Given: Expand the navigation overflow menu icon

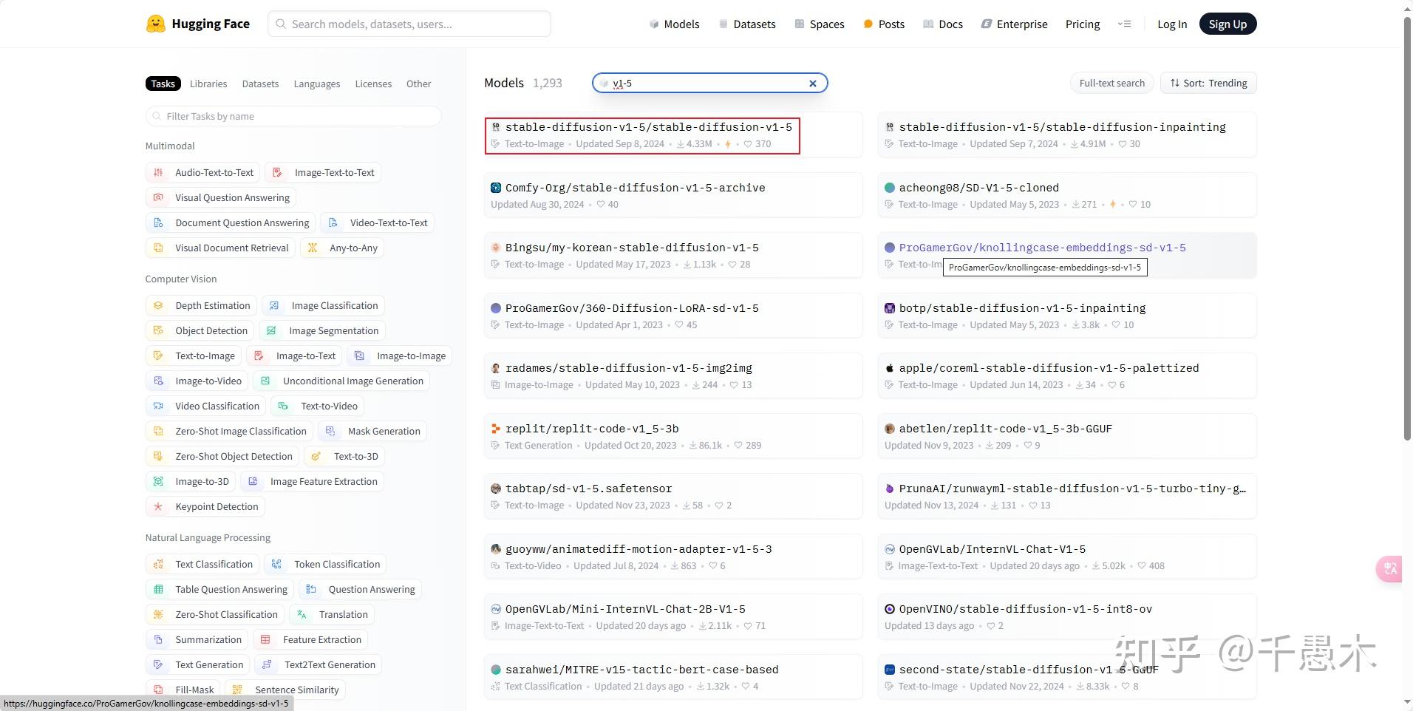Looking at the screenshot, I should pyautogui.click(x=1124, y=24).
